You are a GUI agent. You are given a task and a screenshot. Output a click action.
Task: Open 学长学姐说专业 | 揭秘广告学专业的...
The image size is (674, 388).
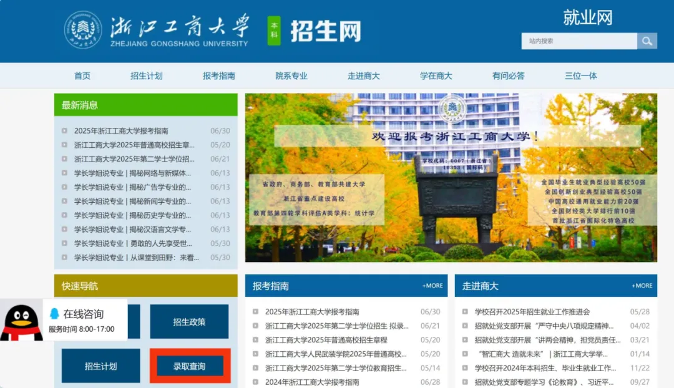132,187
